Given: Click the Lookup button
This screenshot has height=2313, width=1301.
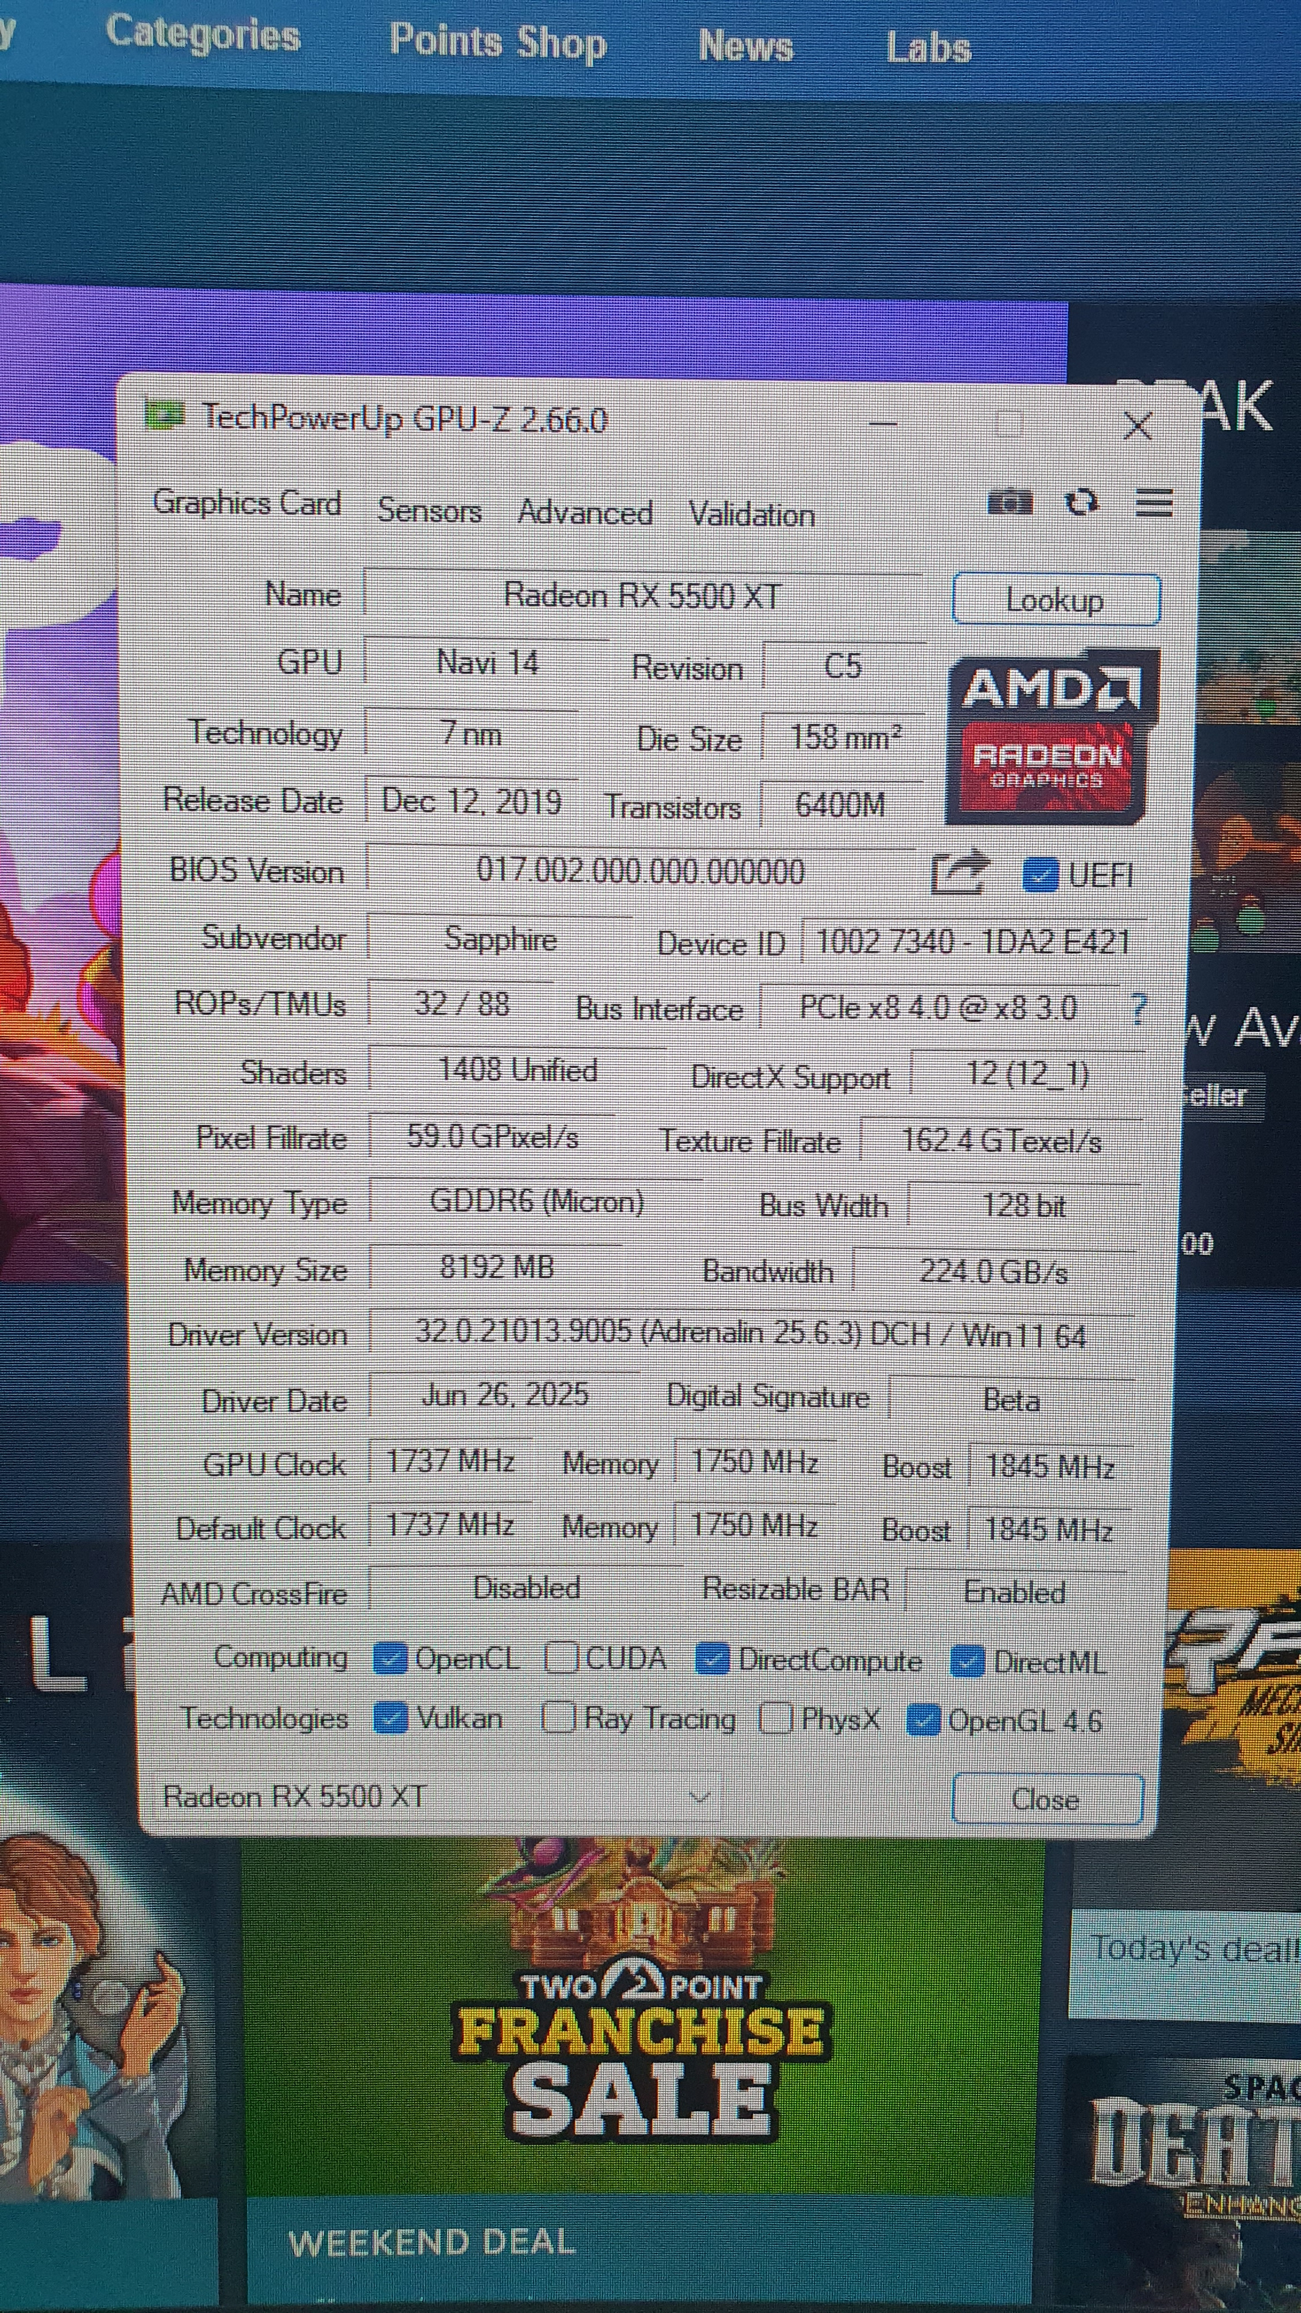Looking at the screenshot, I should pos(1056,600).
